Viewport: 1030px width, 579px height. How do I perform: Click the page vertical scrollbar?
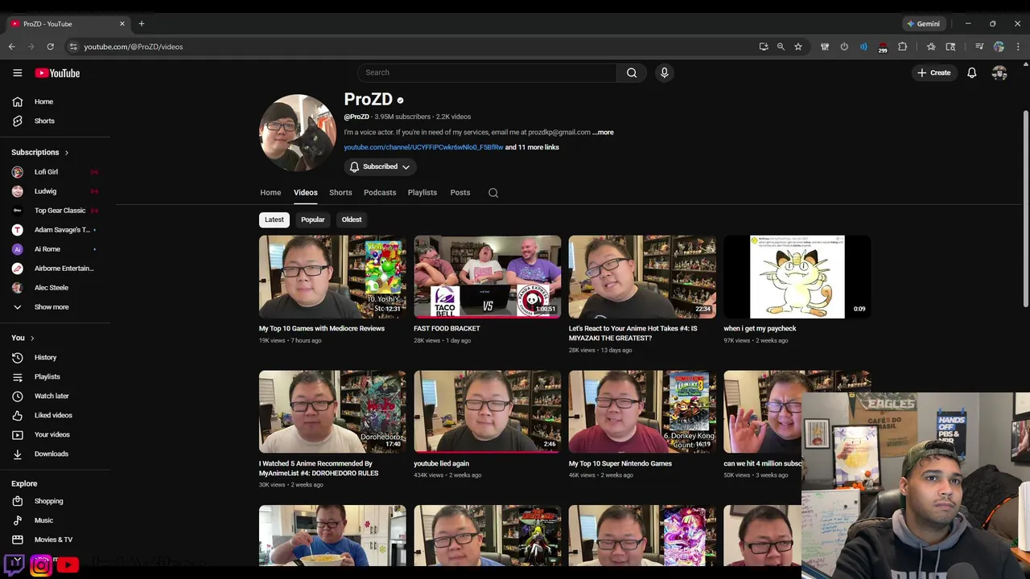1026,209
